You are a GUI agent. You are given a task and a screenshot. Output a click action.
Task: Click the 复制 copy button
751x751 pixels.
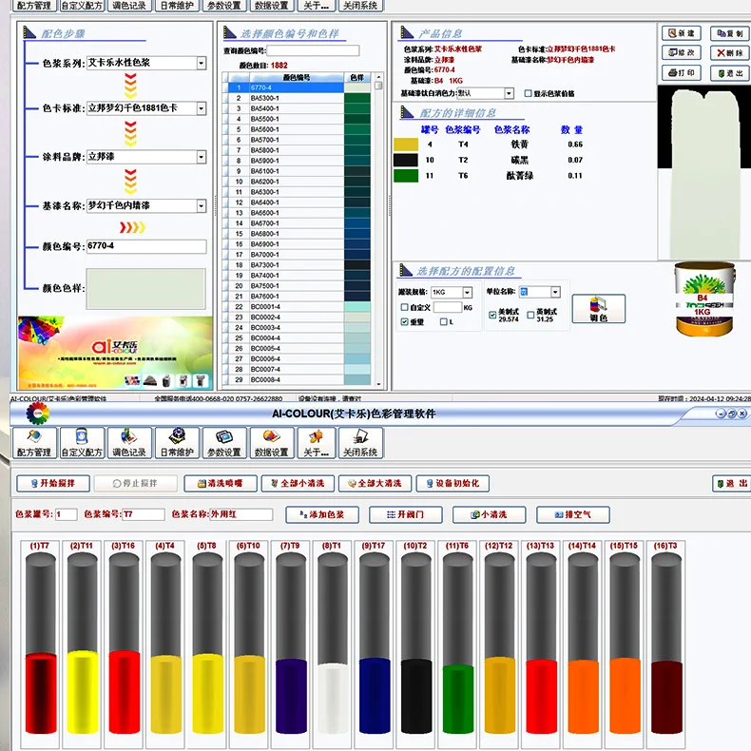[x=729, y=33]
